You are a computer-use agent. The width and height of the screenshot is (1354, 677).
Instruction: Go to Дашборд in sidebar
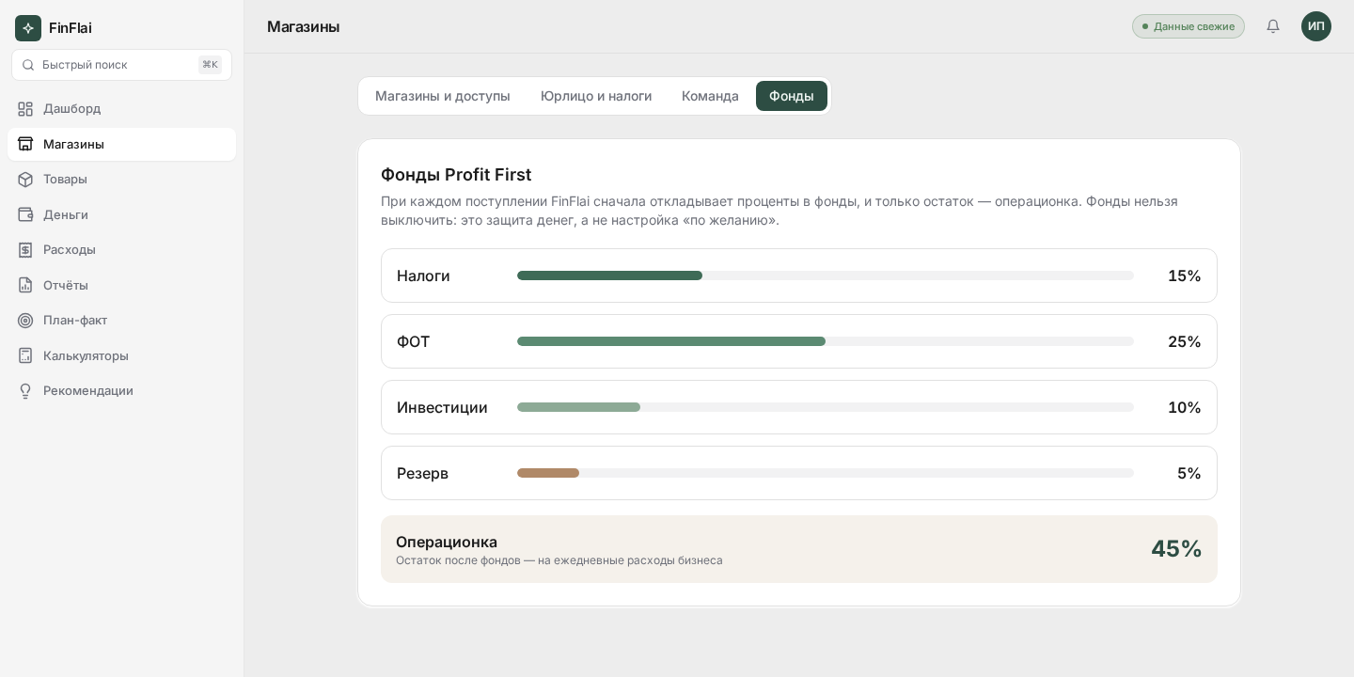tap(121, 109)
